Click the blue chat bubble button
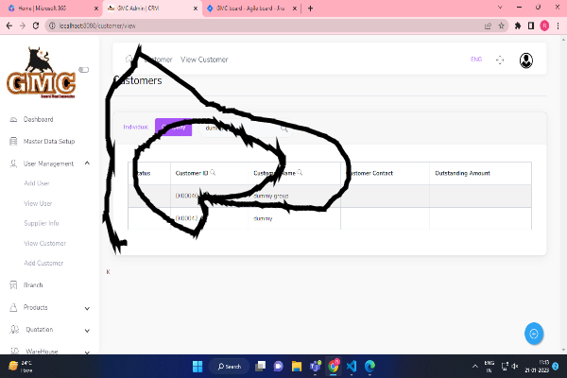 click(x=534, y=334)
